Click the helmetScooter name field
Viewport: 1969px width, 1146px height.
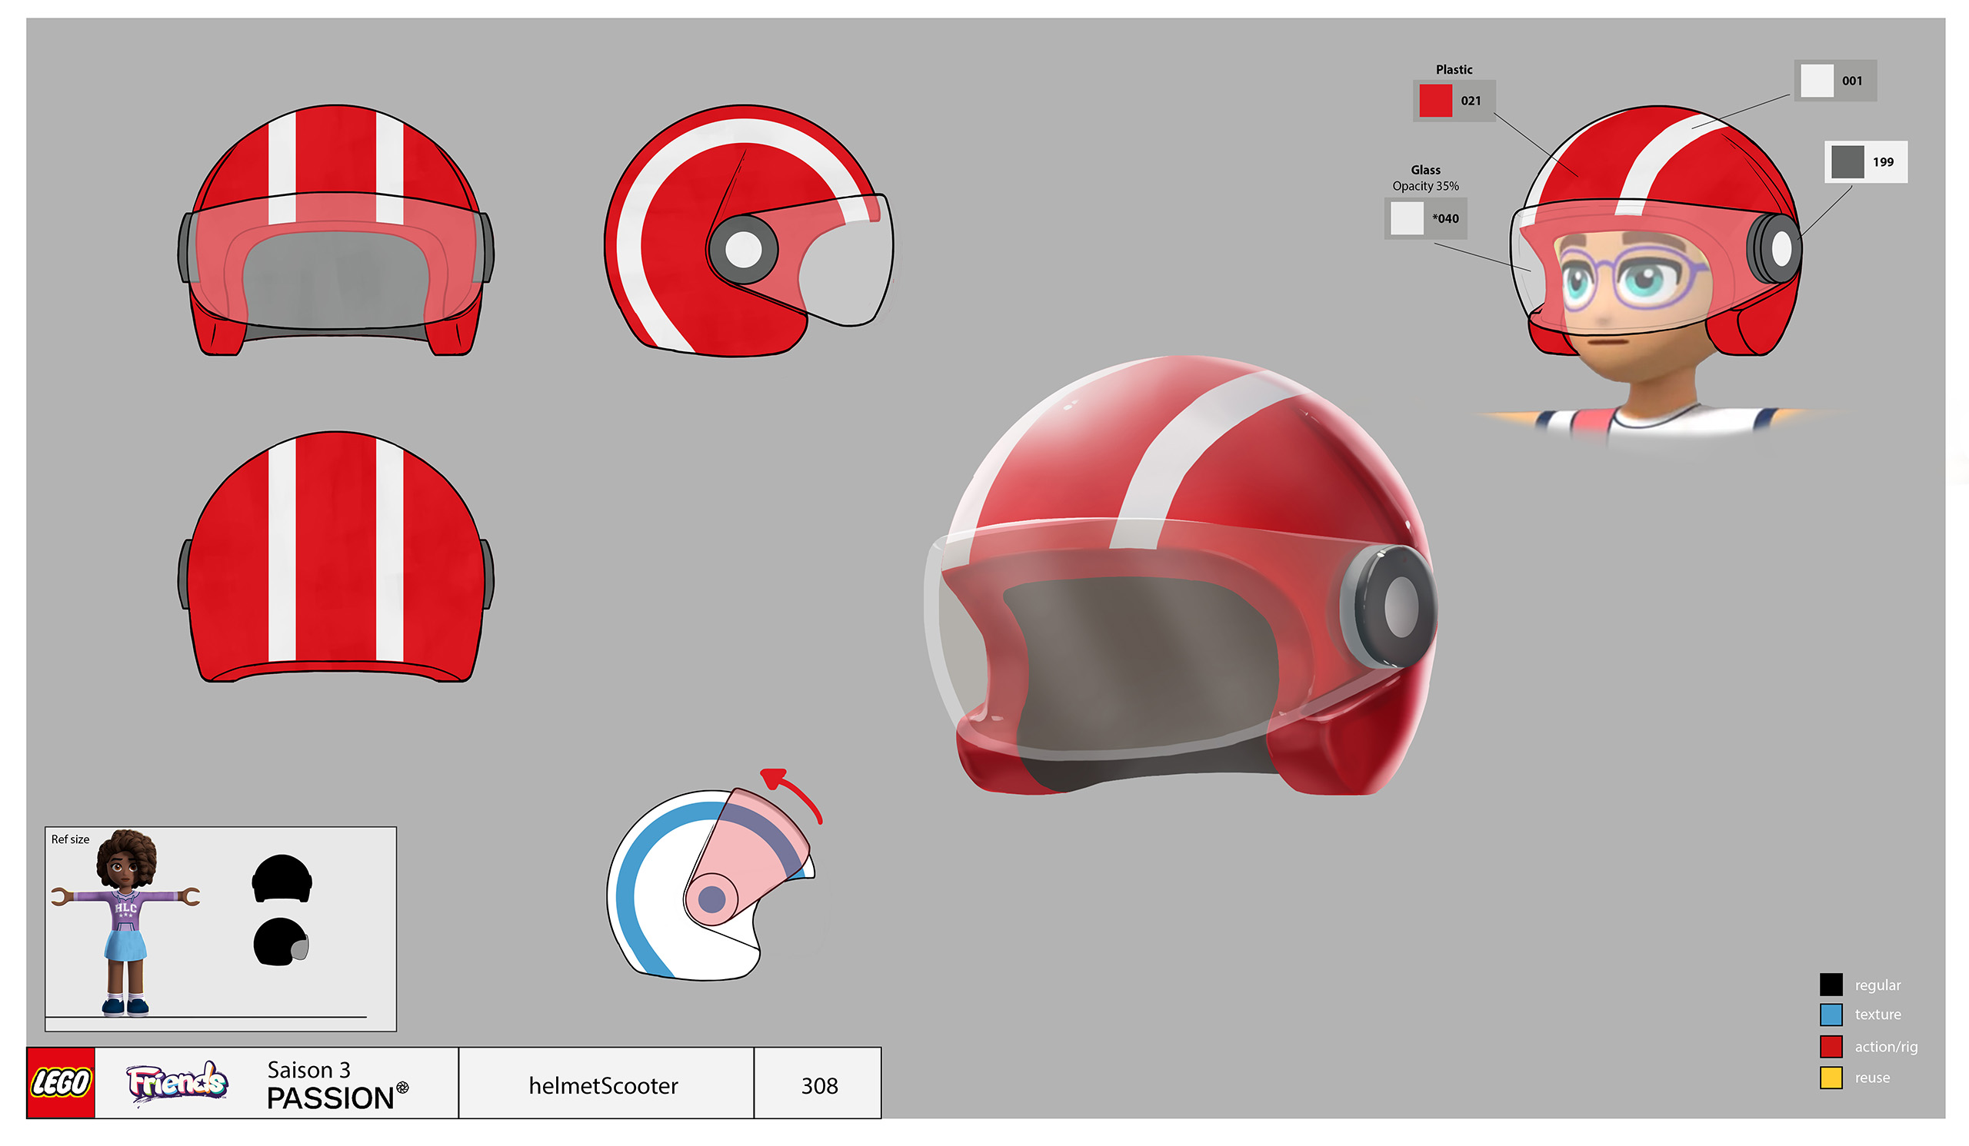604,1085
